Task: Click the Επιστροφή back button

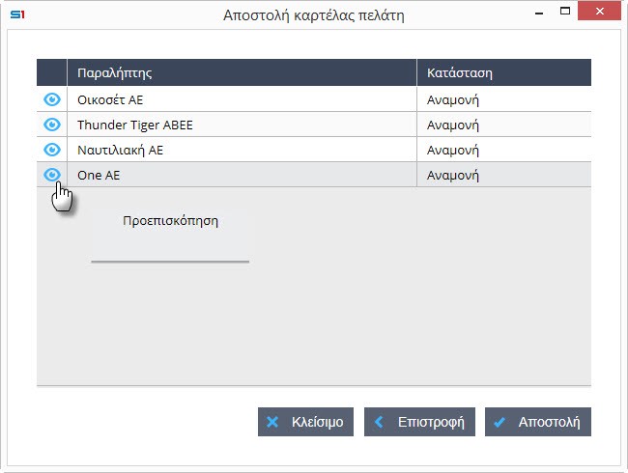Action: tap(419, 422)
